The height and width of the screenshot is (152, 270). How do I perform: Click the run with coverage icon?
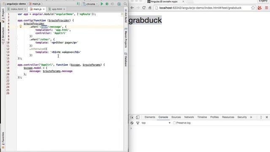pyautogui.click(x=112, y=4)
